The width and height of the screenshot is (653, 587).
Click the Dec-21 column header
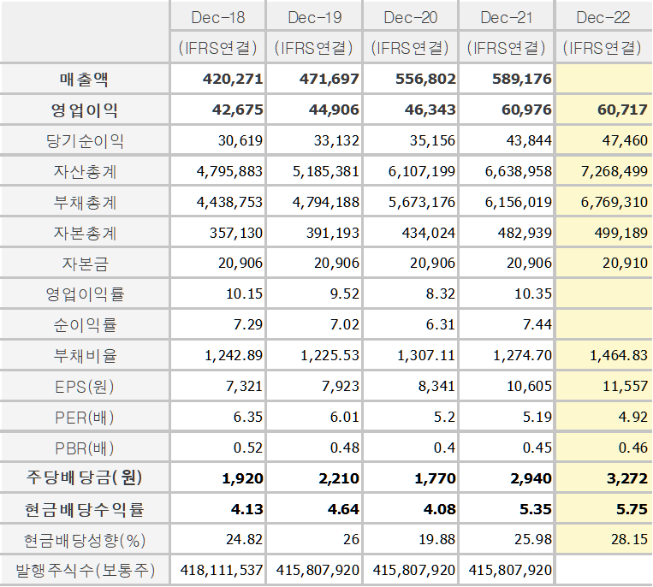(x=507, y=17)
